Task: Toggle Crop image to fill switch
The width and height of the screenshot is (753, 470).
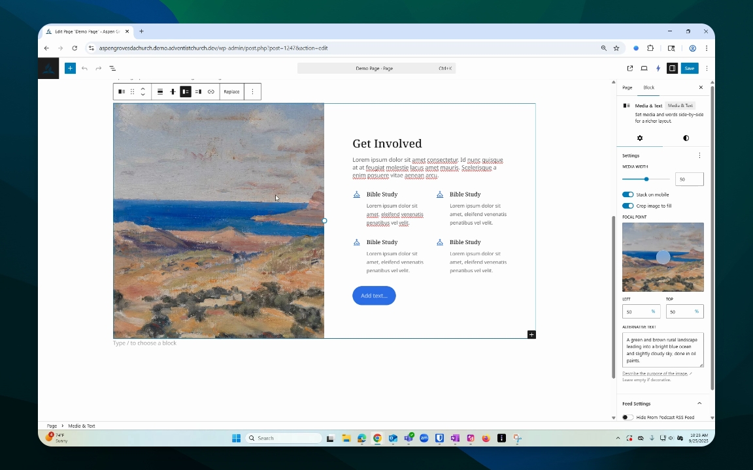Action: [x=627, y=206]
